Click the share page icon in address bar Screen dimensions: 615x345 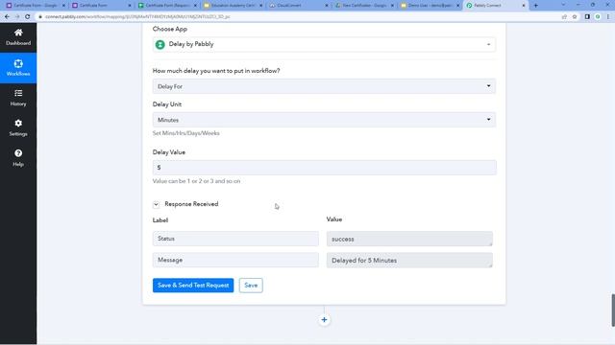coord(564,17)
